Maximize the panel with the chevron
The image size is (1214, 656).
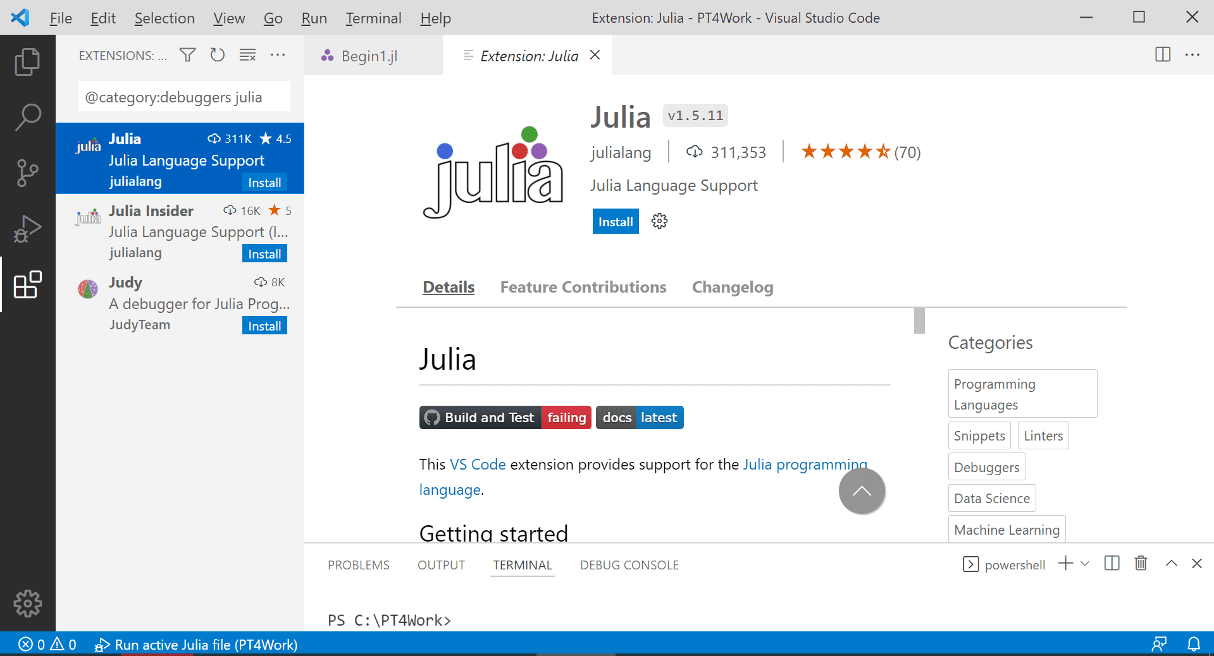click(1171, 563)
